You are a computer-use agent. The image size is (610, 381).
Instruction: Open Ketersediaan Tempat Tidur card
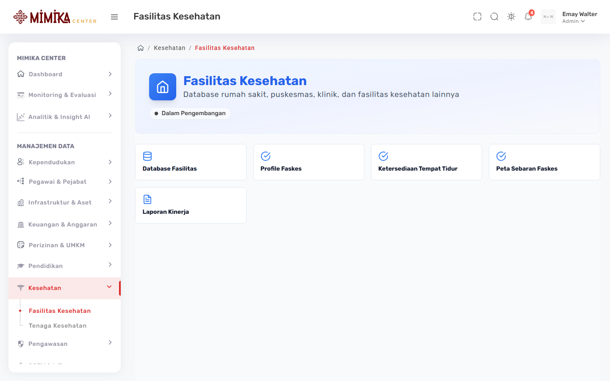pos(427,162)
